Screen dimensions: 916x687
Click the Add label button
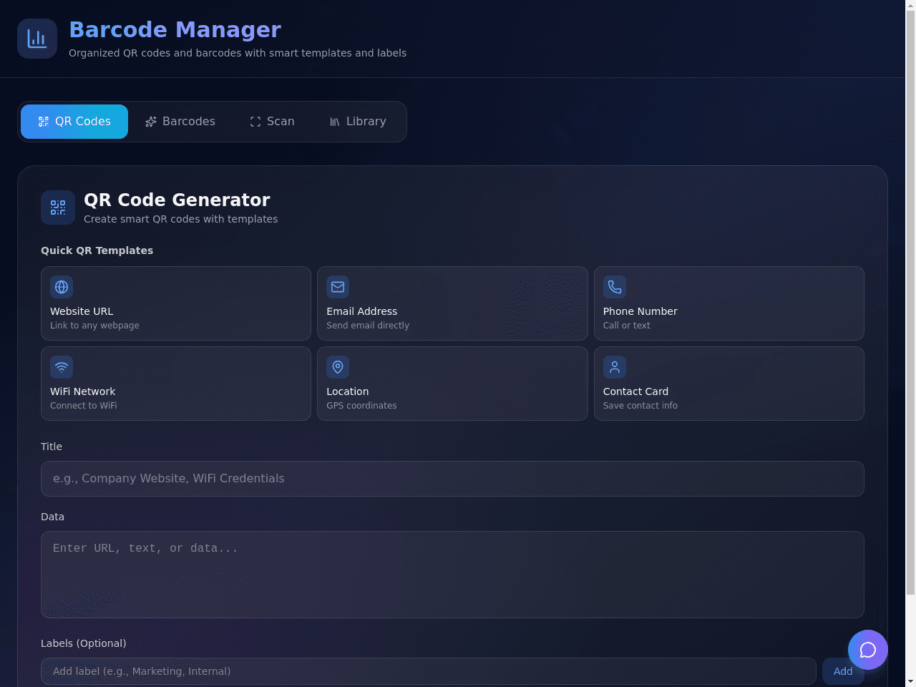tap(843, 671)
